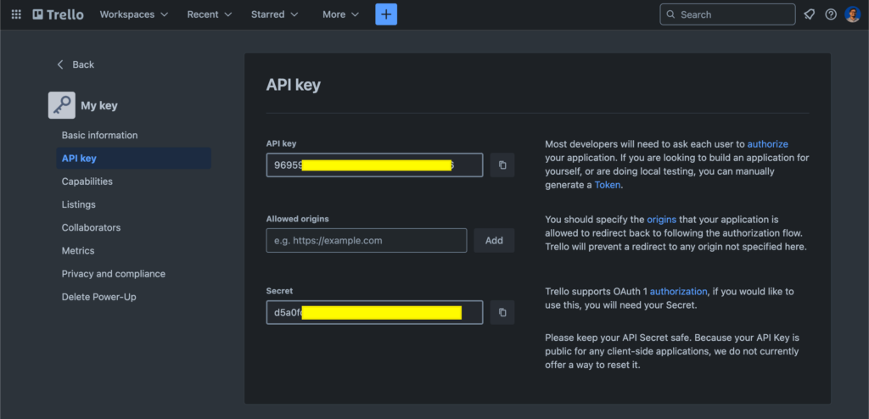Copy the API key with the copy icon
The image size is (869, 419).
(x=502, y=165)
